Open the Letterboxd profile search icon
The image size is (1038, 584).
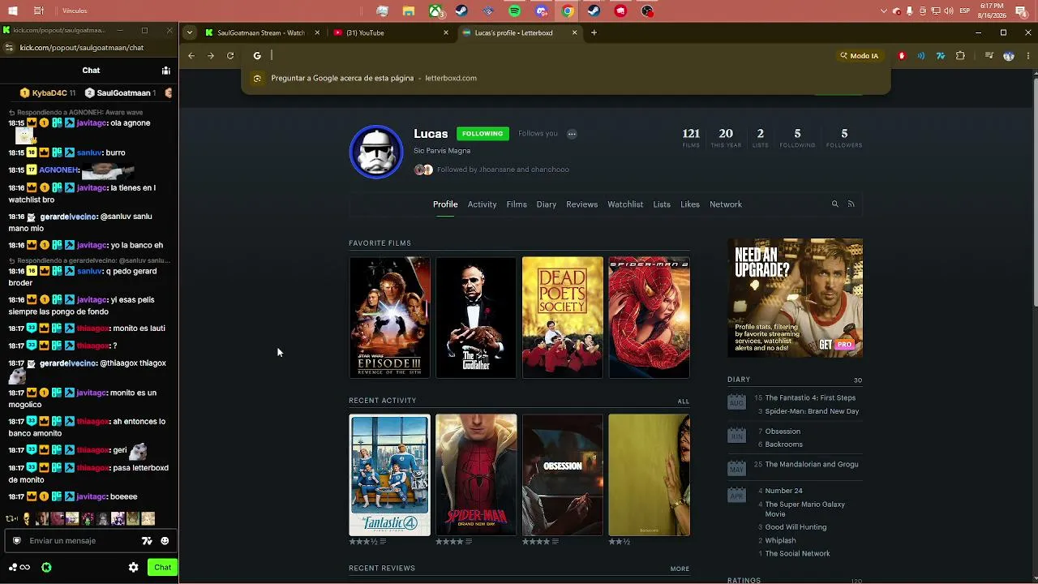click(x=834, y=204)
